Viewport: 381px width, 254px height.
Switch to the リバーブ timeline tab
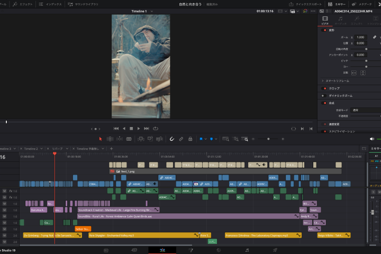57,149
